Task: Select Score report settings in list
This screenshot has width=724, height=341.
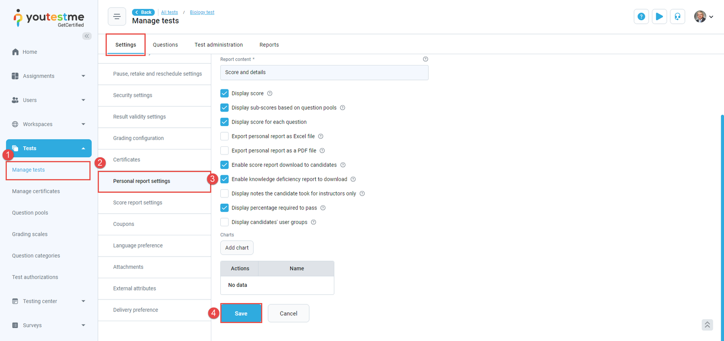Action: (138, 203)
